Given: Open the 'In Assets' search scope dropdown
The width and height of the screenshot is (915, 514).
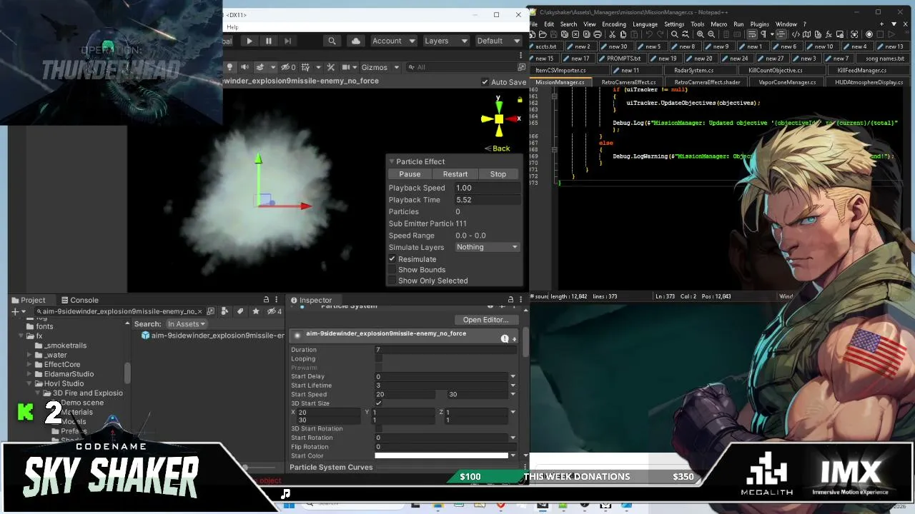Looking at the screenshot, I should [187, 324].
